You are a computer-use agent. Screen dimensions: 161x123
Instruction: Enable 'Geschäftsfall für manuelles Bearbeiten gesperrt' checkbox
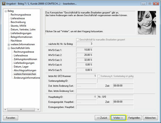[x=78, y=40]
